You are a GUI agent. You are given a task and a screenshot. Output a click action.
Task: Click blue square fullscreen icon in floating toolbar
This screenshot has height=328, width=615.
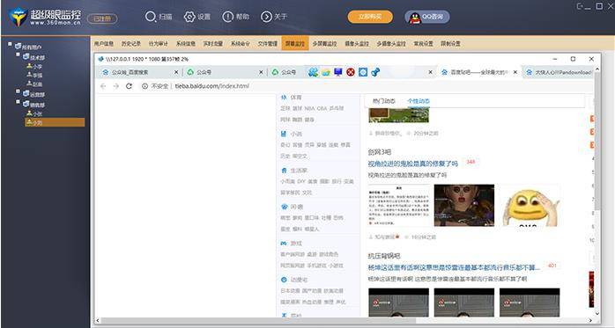coord(363,72)
